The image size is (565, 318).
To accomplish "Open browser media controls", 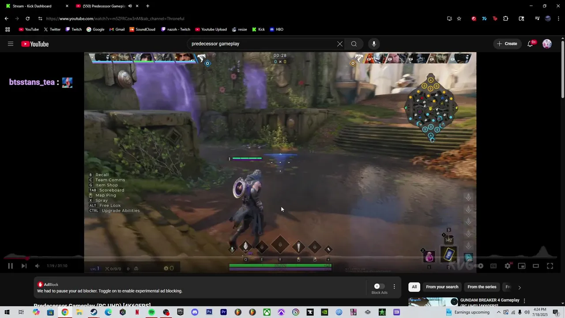I will [537, 19].
